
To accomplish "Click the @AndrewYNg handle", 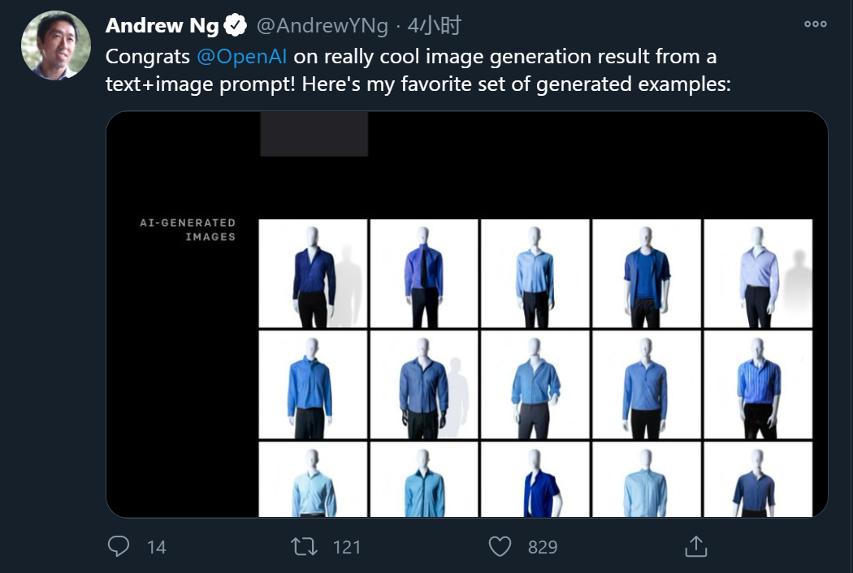I will point(323,27).
